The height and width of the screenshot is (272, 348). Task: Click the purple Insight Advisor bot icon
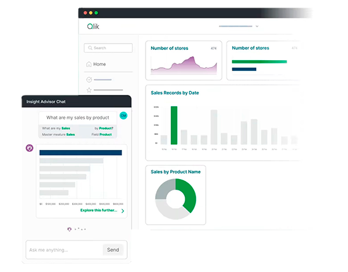[x=30, y=148]
